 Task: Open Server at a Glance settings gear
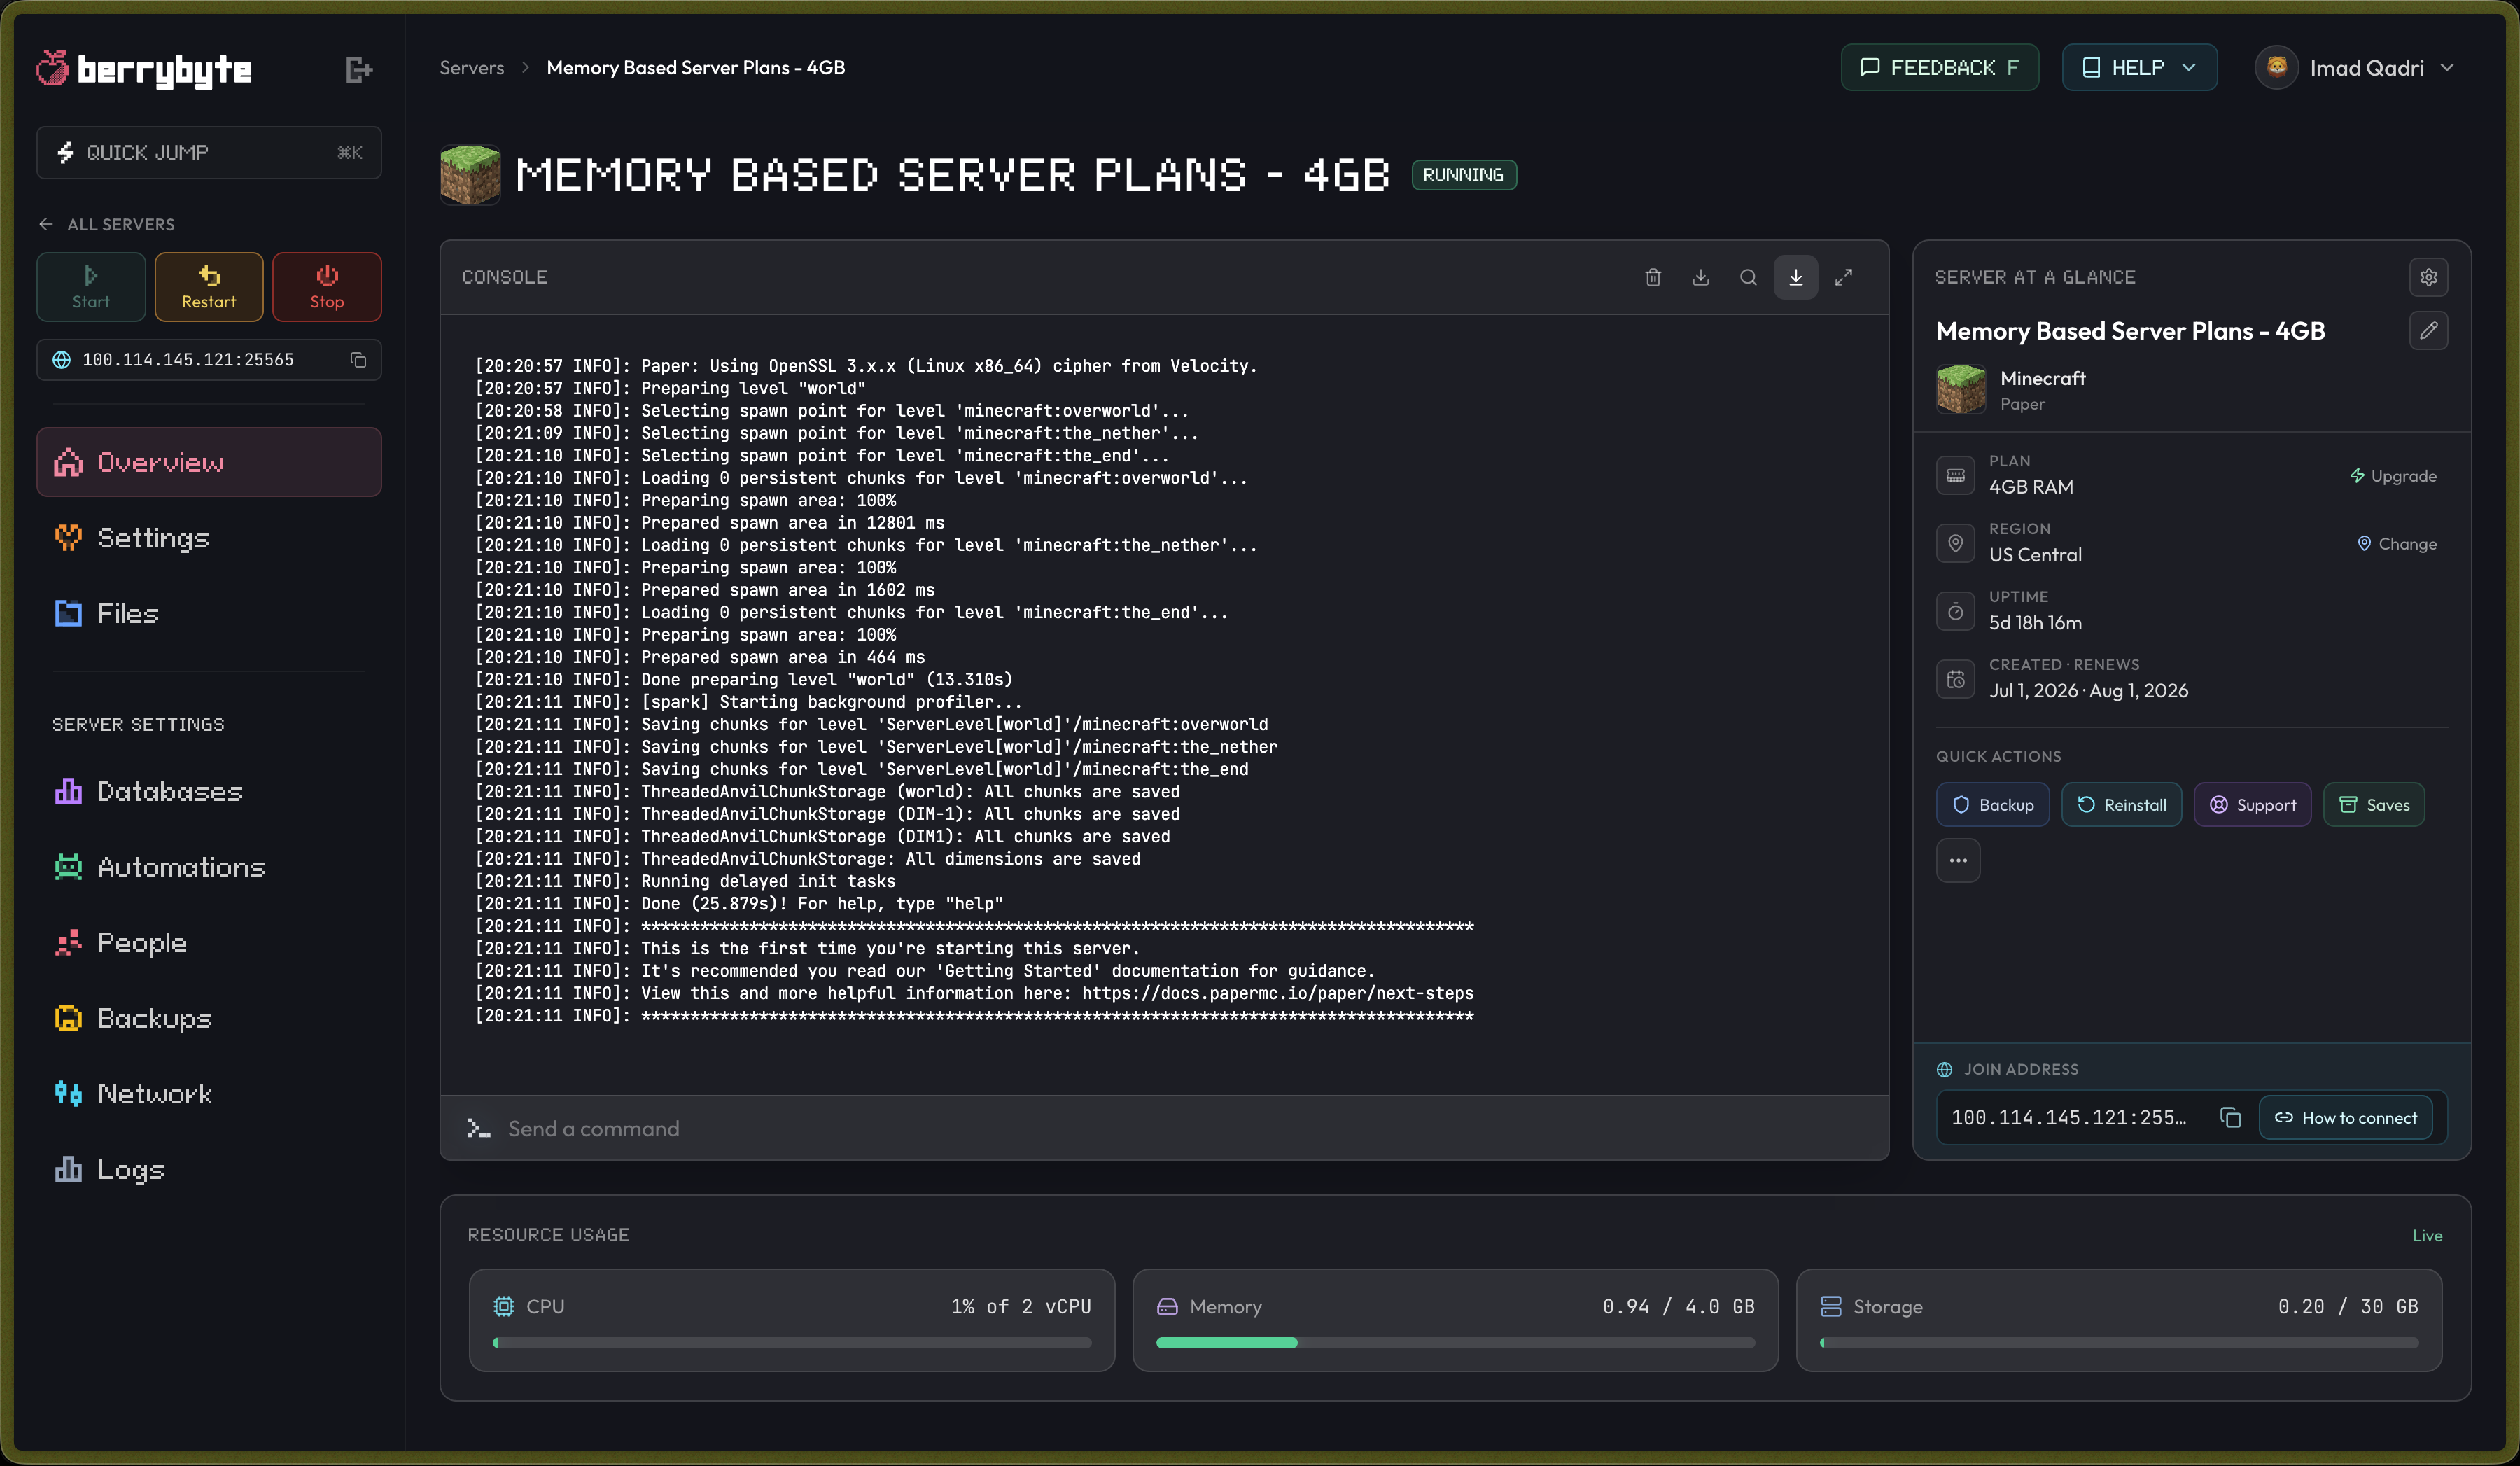click(2428, 277)
